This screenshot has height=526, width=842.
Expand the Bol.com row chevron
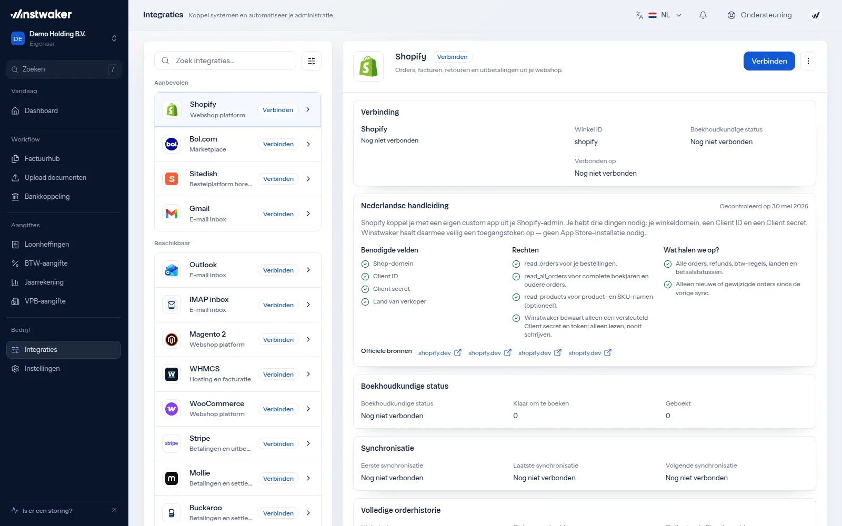(x=308, y=144)
